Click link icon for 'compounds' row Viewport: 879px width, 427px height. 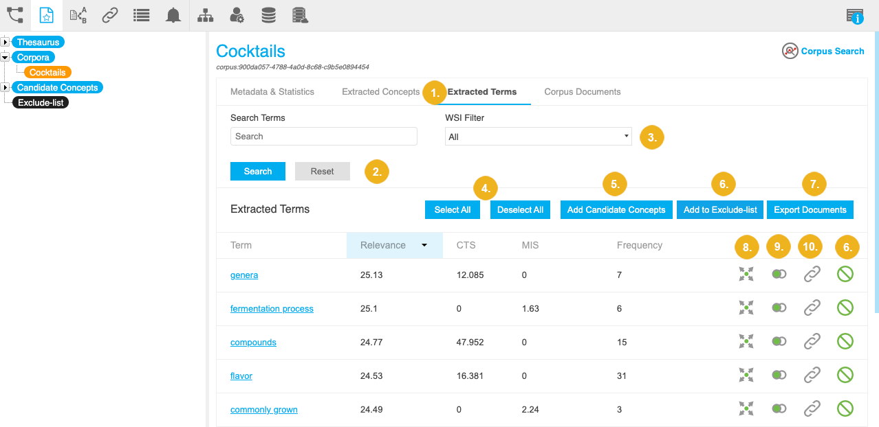click(812, 341)
